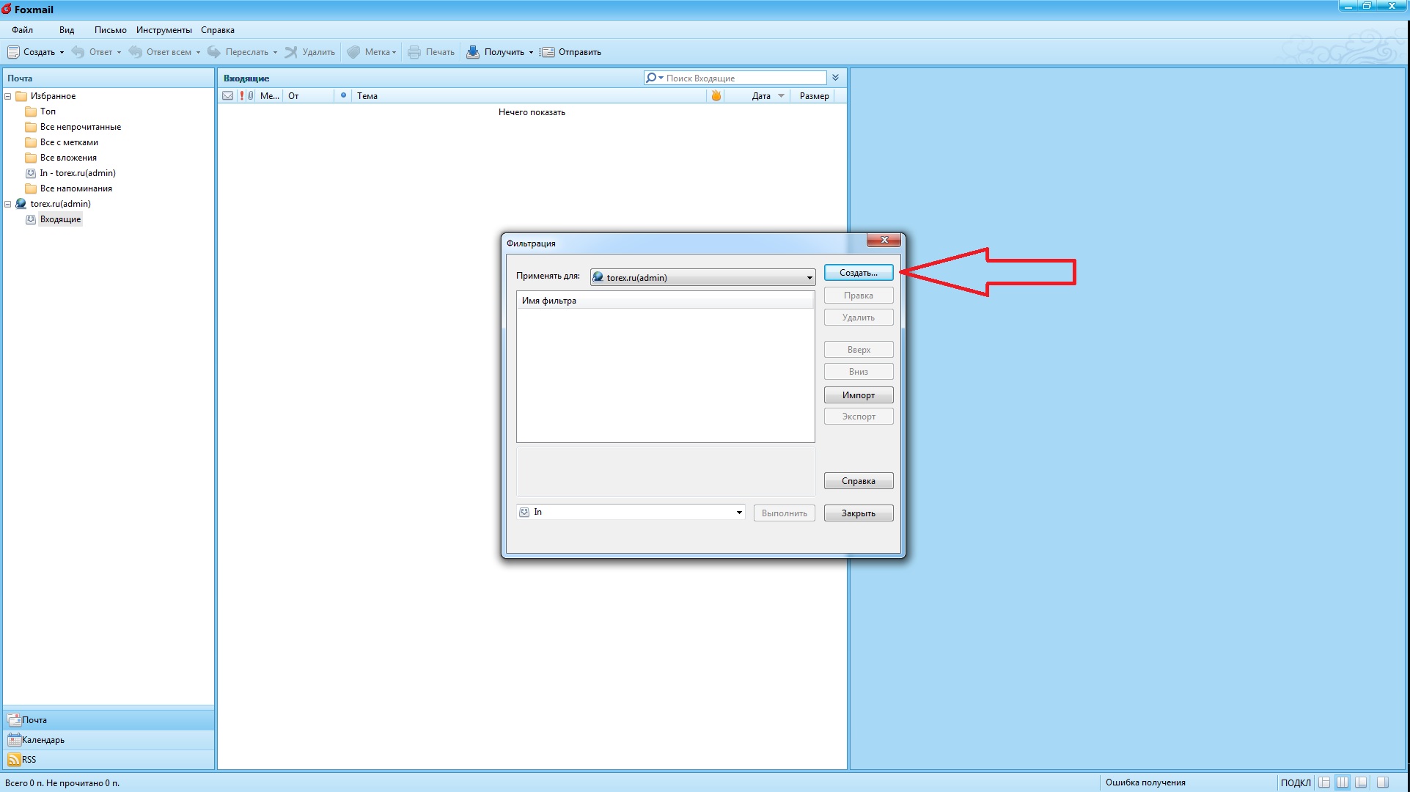
Task: Open the RSS section icon
Action: (14, 760)
